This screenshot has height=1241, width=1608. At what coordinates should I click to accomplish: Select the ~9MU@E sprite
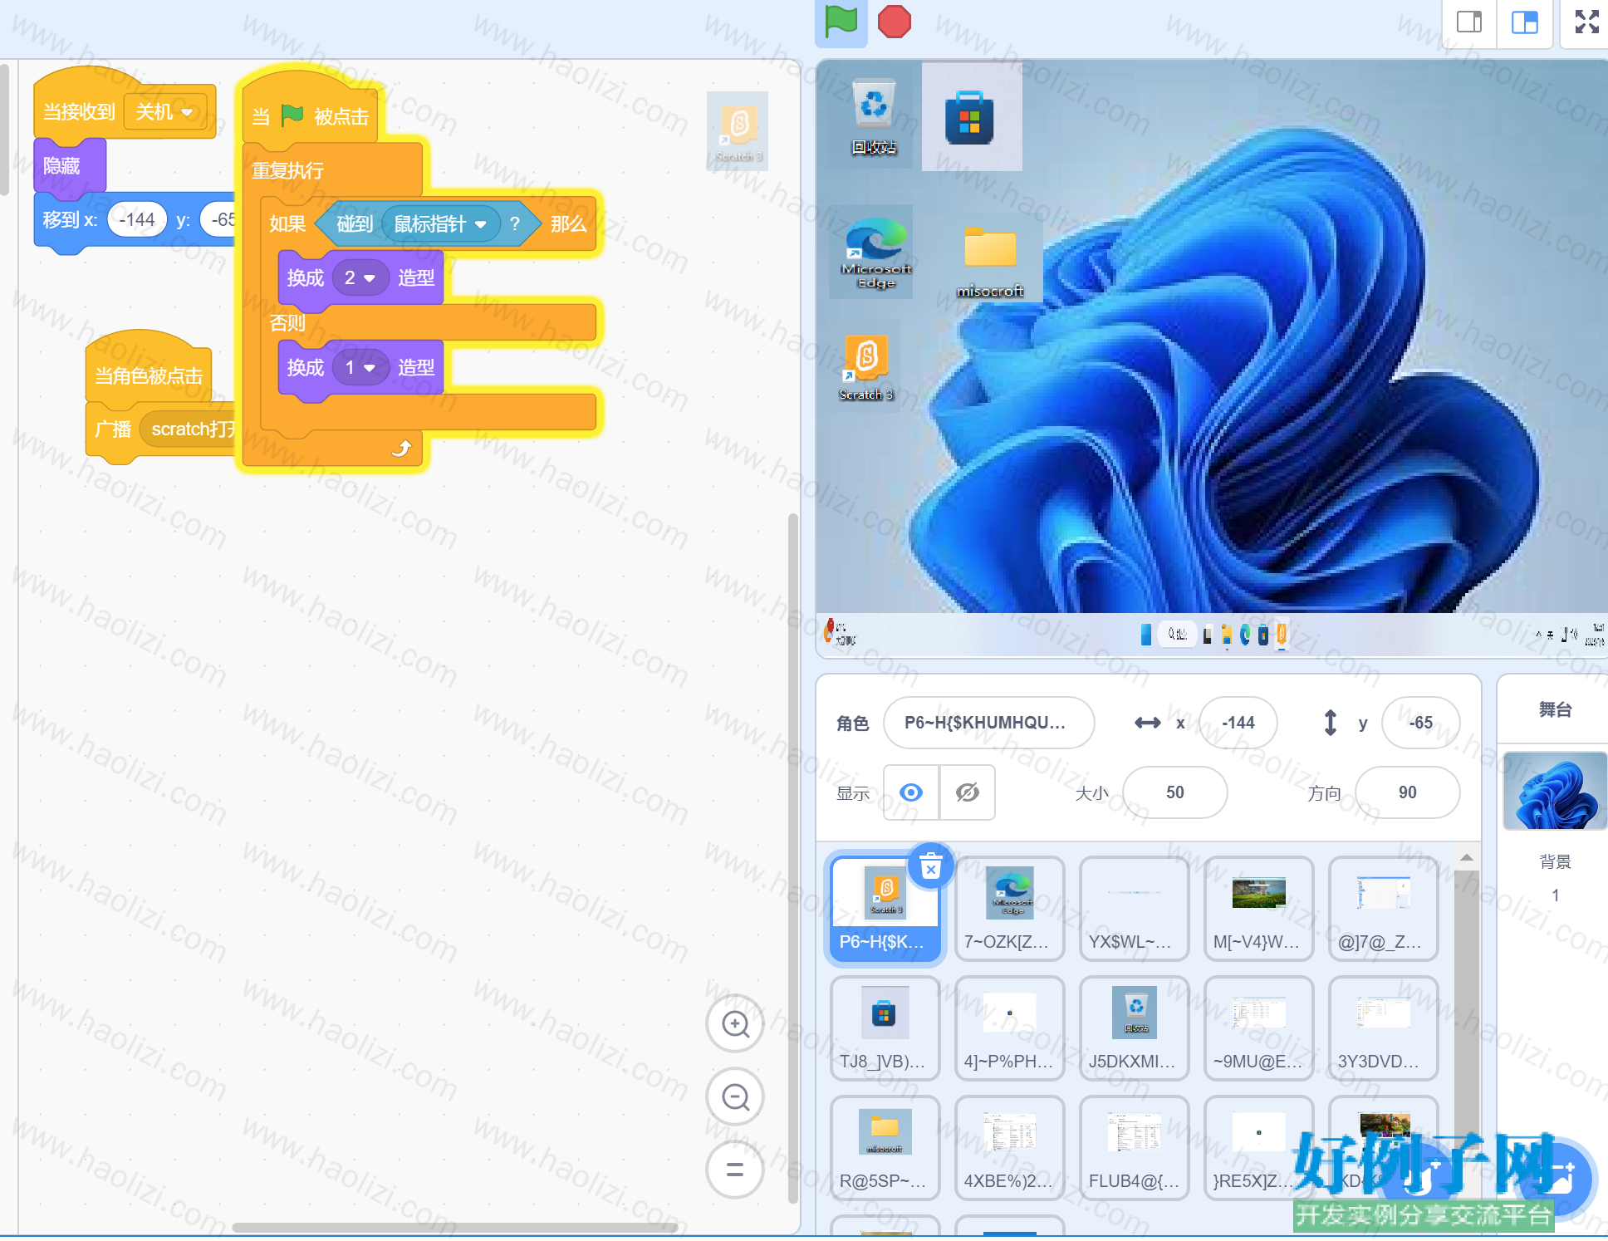(x=1258, y=1028)
